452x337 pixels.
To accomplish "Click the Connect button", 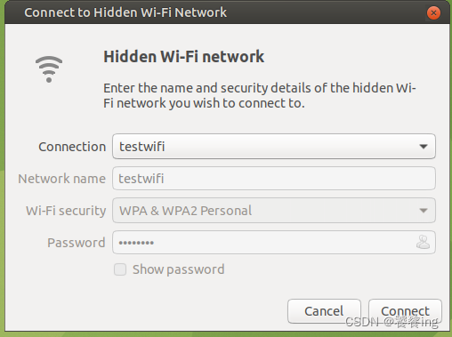I will pos(405,311).
